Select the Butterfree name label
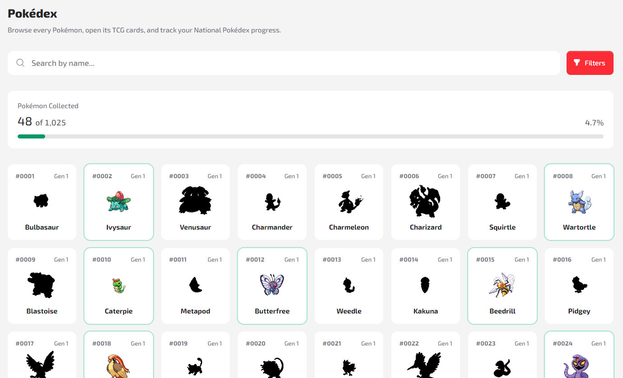623x378 pixels. [272, 311]
